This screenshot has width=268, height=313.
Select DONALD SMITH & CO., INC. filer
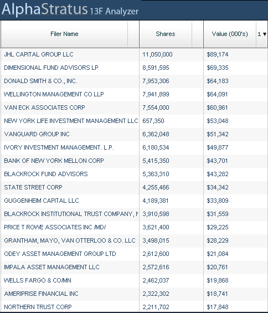(40, 81)
